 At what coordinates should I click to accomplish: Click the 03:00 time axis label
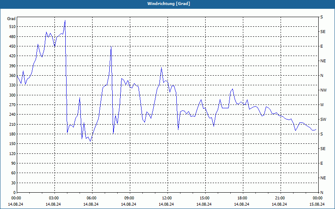[54, 198]
